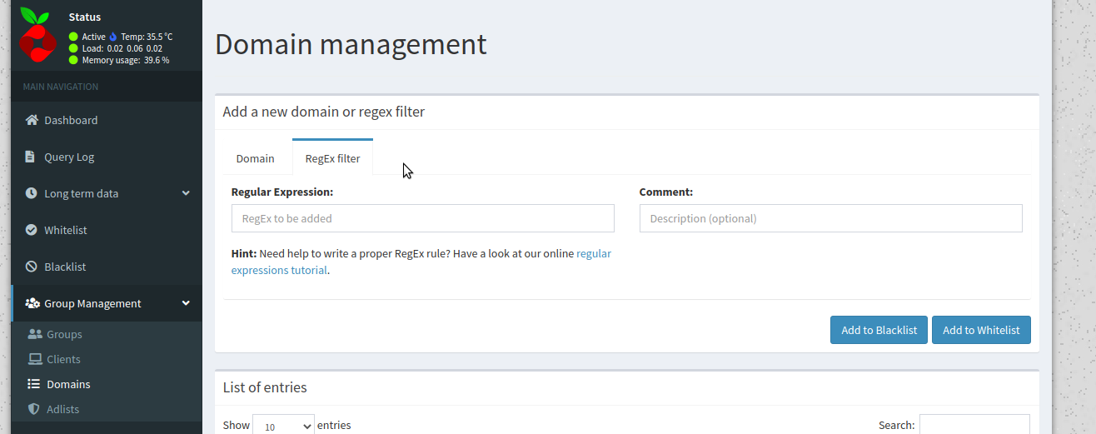Click the Long term data clock icon

pyautogui.click(x=31, y=193)
